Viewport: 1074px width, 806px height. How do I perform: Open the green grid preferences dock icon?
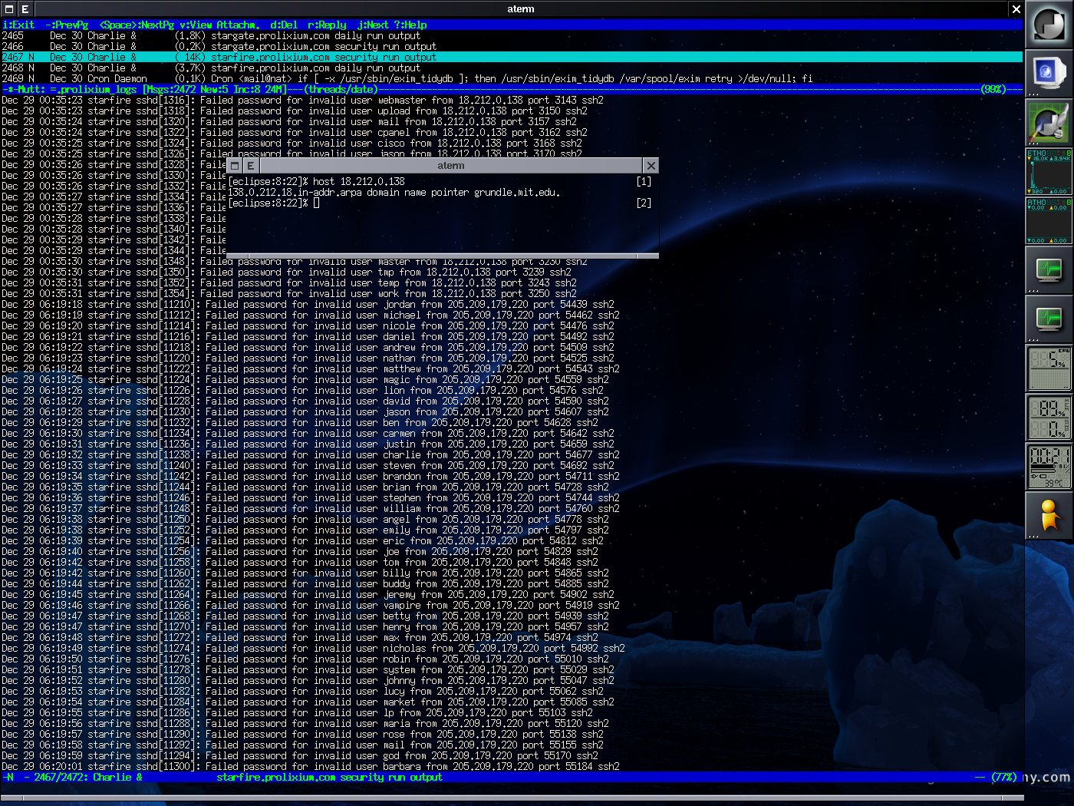[x=1049, y=123]
